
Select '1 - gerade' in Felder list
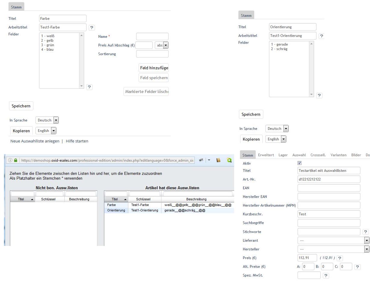pyautogui.click(x=279, y=44)
